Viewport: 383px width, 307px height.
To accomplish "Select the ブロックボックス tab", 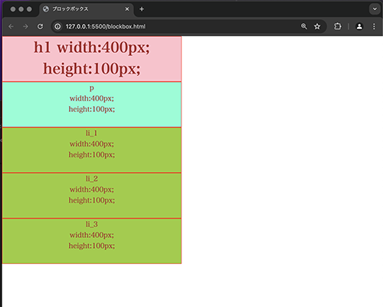I will click(x=87, y=9).
